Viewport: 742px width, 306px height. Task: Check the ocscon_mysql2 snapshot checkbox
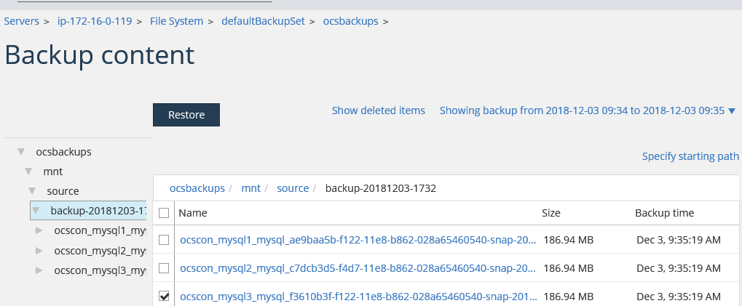(164, 268)
